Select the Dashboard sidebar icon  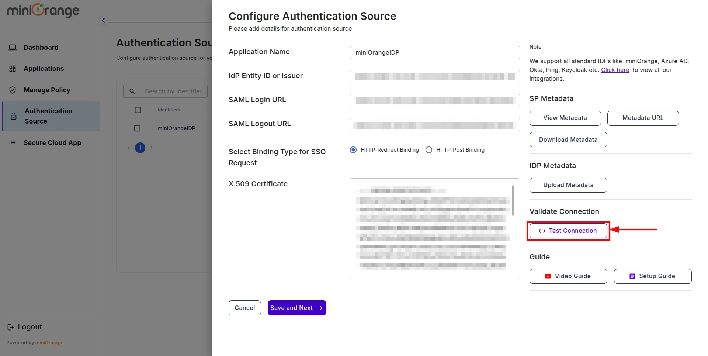point(13,47)
